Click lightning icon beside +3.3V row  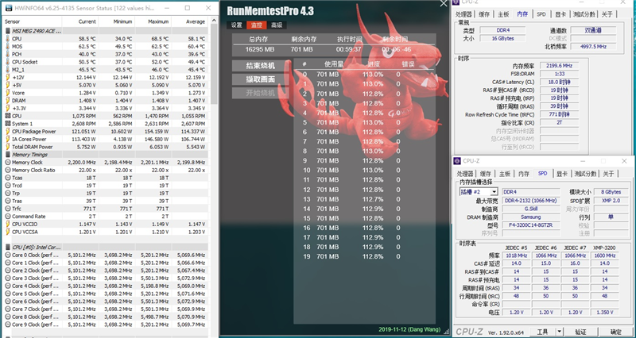[x=8, y=108]
